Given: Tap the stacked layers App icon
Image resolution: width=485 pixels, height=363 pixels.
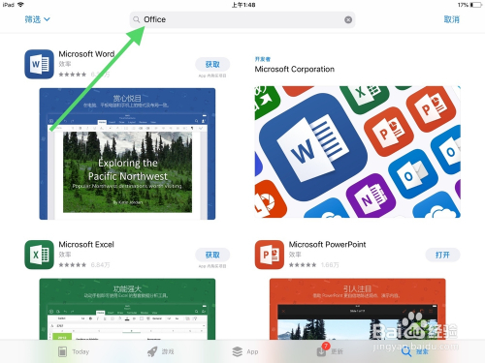Looking at the screenshot, I should [238, 351].
